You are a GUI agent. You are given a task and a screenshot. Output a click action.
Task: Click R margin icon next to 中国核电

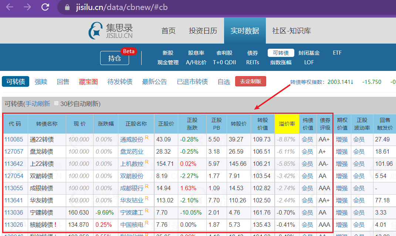coord(147,223)
